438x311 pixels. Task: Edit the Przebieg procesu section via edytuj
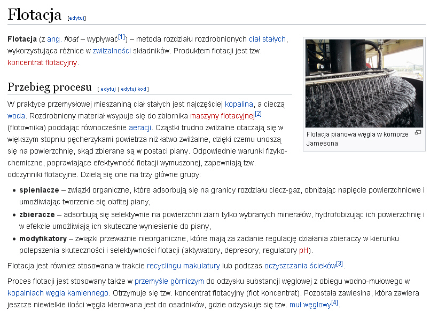(108, 89)
